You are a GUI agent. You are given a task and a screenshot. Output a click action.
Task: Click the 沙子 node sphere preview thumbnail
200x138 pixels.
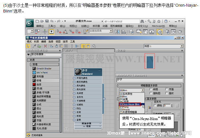point(78,72)
